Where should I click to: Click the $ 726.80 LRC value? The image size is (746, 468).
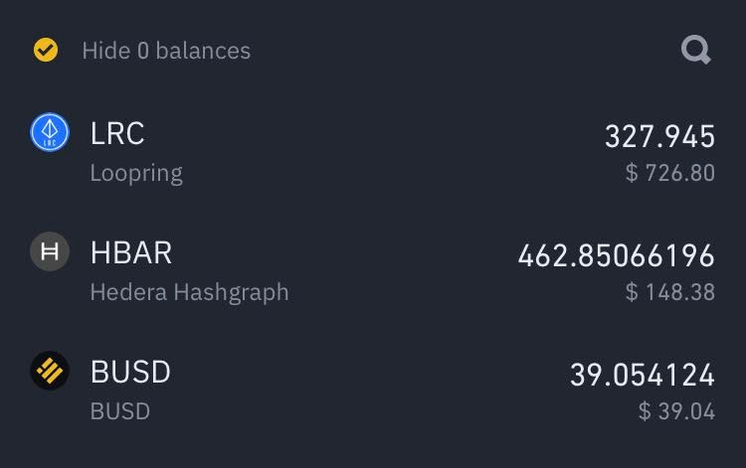tap(670, 173)
